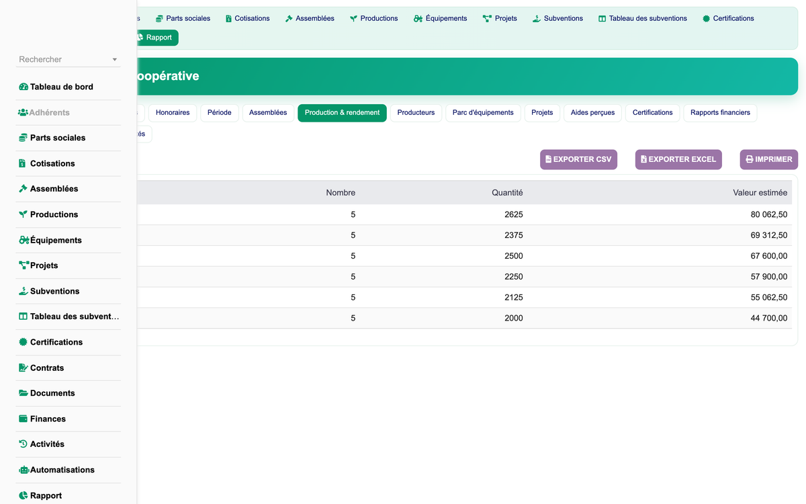
Task: Open the Parc d'équipements tab
Action: click(x=483, y=113)
